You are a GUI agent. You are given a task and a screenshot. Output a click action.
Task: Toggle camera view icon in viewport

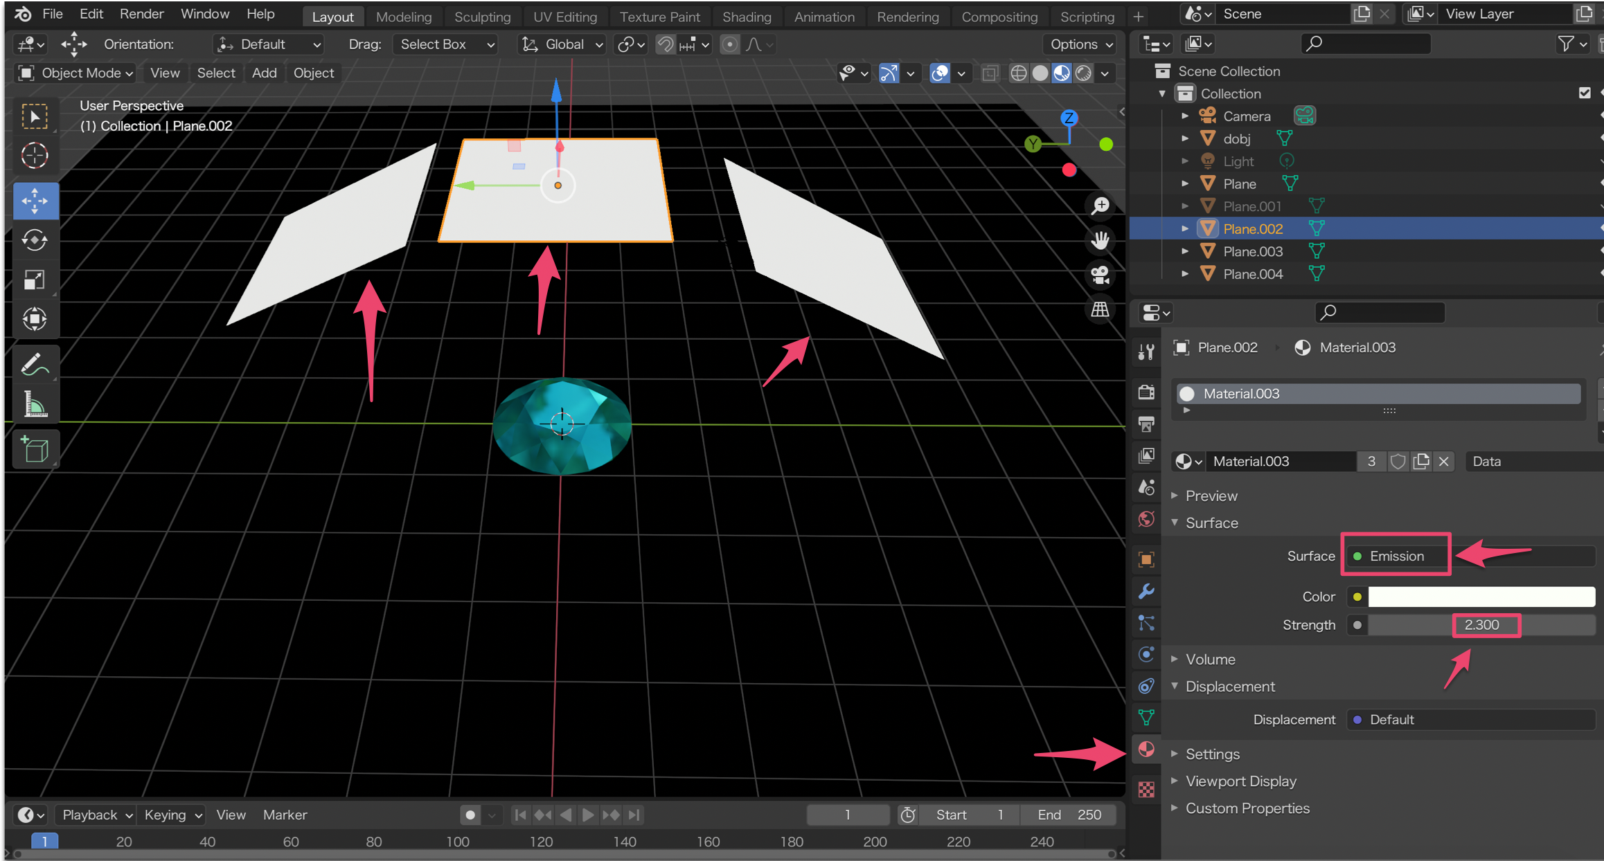point(1100,275)
